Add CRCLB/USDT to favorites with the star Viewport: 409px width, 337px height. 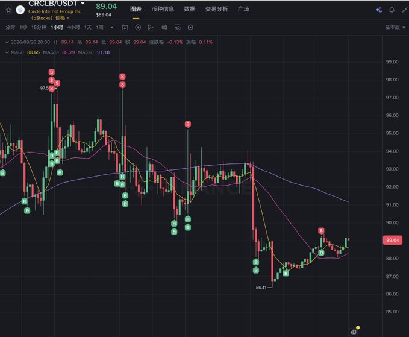[x=8, y=10]
